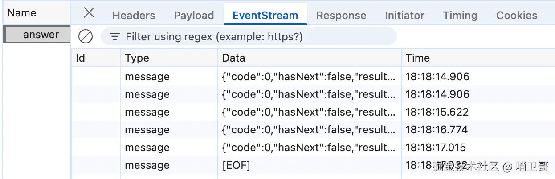The image size is (555, 179).
Task: Select the EventStream tab
Action: [265, 16]
